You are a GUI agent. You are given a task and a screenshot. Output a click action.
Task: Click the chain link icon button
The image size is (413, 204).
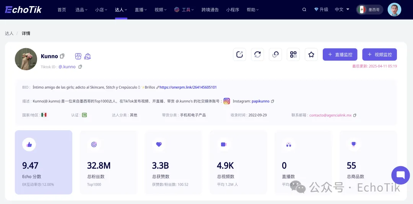coord(275,55)
